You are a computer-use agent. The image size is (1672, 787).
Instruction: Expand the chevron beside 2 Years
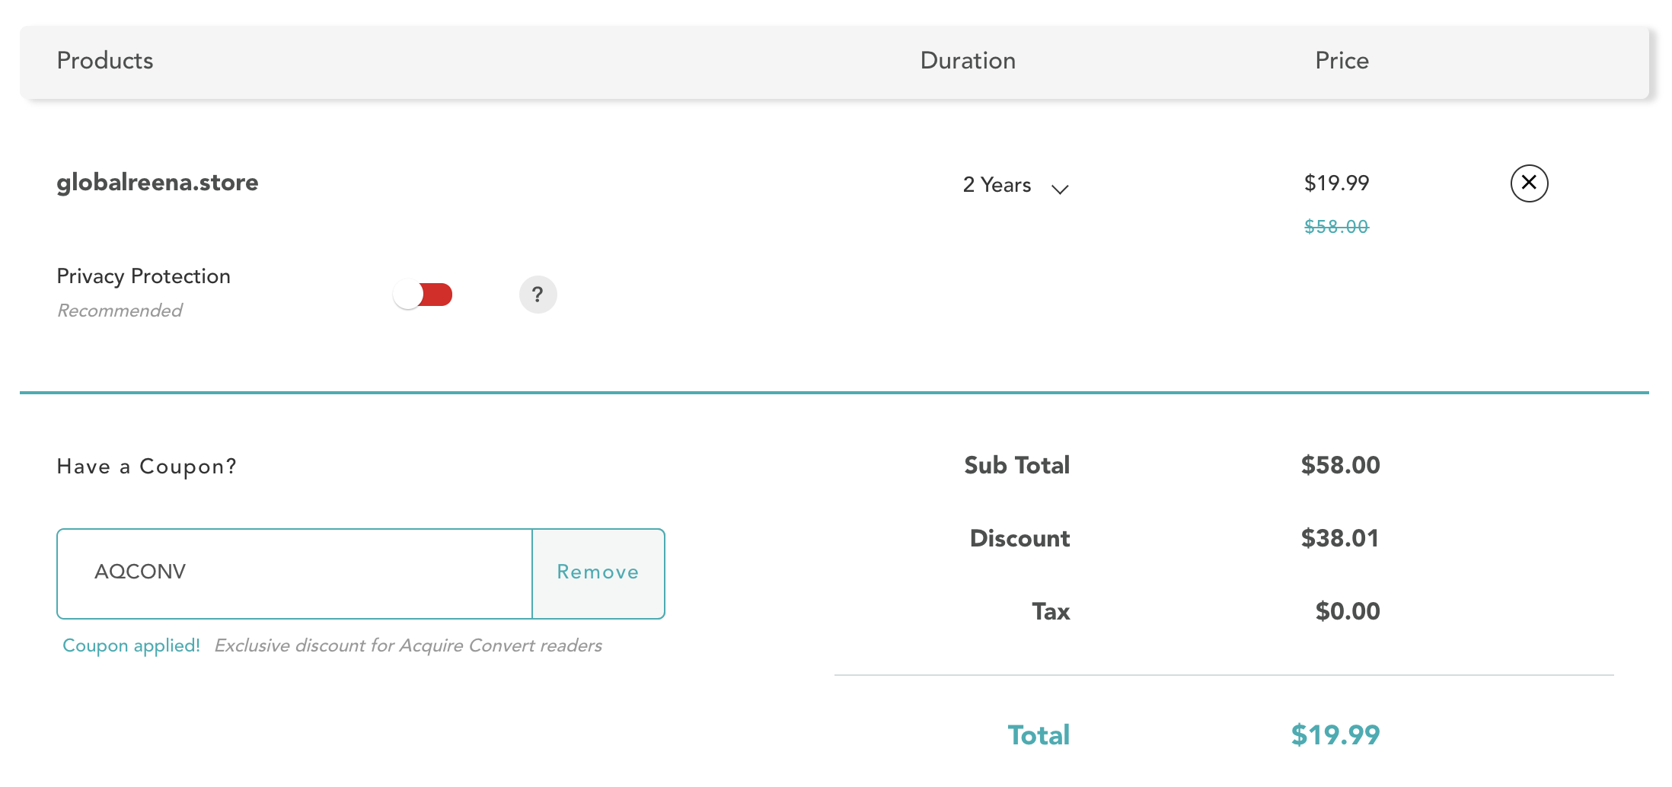click(1060, 189)
